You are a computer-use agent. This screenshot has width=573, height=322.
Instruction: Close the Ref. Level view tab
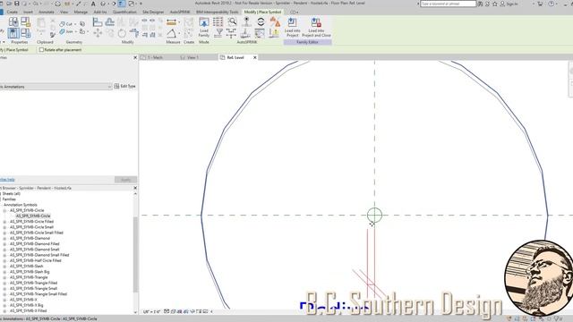click(x=254, y=57)
